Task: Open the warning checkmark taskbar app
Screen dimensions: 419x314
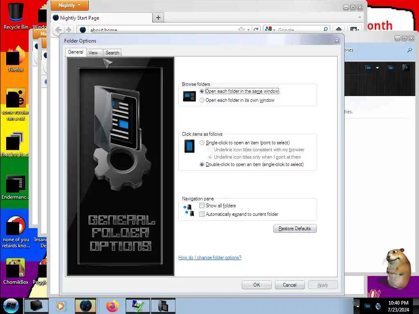Action: point(137,306)
